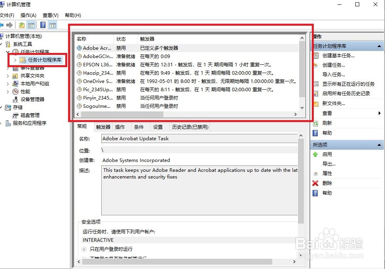This screenshot has height=269, width=385.
Task: Click the 新文件夹... action link
Action: (x=334, y=103)
